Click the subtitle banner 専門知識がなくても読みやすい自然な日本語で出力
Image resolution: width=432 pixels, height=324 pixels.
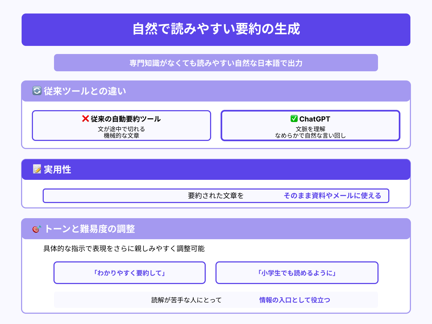(216, 63)
